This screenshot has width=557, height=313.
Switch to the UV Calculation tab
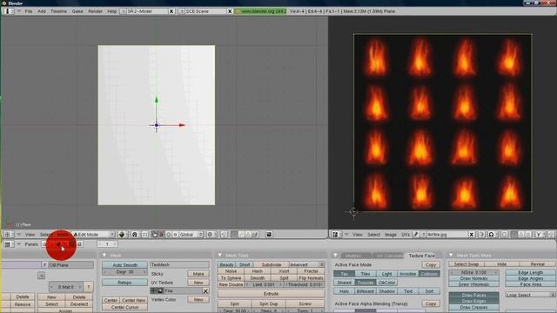(x=389, y=256)
